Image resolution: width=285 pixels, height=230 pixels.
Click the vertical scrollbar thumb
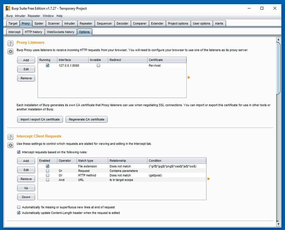(x=278, y=68)
